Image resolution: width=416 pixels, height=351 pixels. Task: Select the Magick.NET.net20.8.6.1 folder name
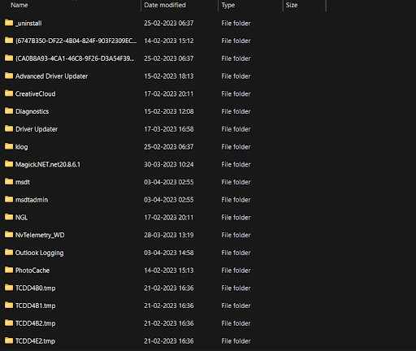point(48,164)
